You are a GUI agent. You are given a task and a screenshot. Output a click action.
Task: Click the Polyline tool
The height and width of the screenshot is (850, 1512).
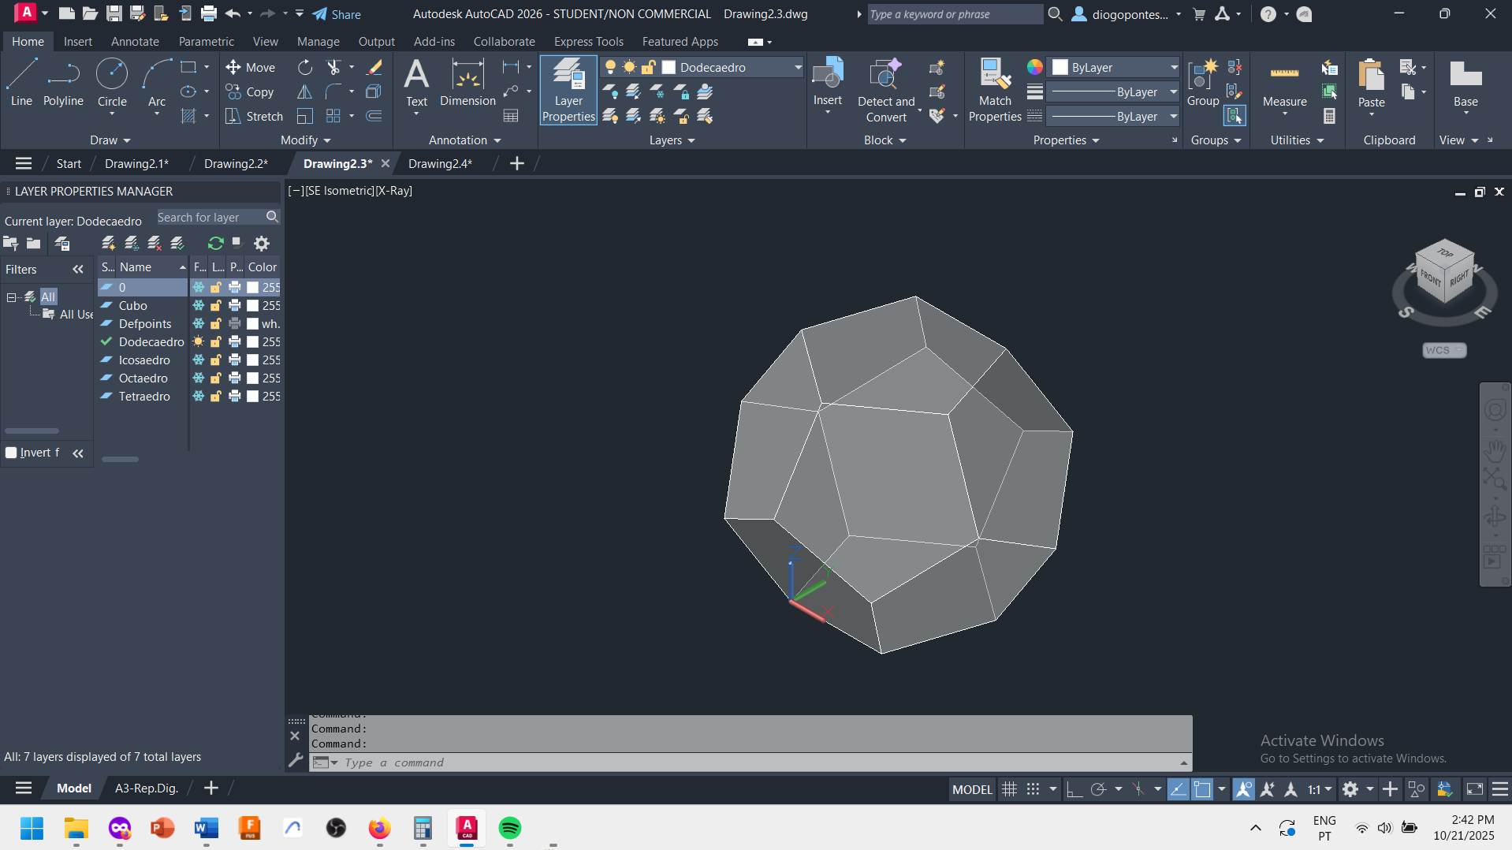63,83
